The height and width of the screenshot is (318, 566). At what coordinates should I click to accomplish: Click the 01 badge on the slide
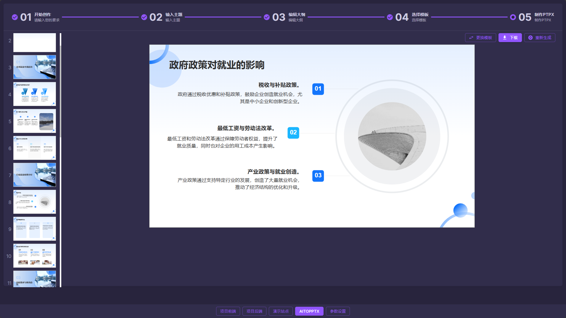[x=318, y=89]
